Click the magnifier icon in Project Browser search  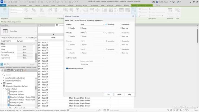click(3, 75)
